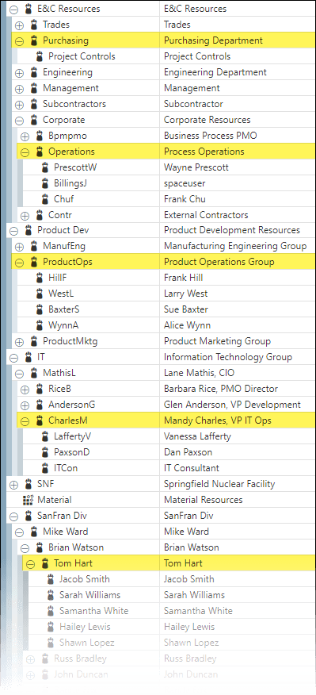The width and height of the screenshot is (316, 695).
Task: Collapse the Operations node
Action: [x=25, y=152]
